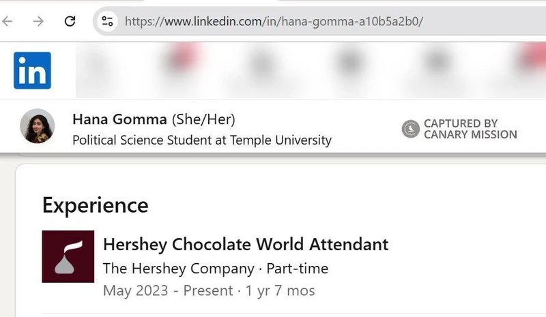Screen dimensions: 546x317
Task: Click the 1 yr 7 mos duration text
Action: 280,290
